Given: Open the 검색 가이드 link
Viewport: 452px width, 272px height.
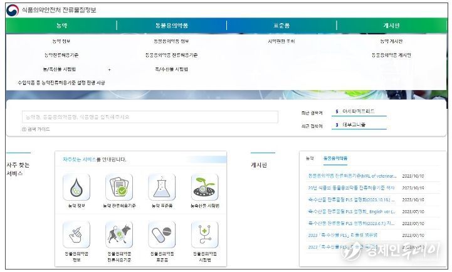Looking at the screenshot, I should click(x=38, y=129).
